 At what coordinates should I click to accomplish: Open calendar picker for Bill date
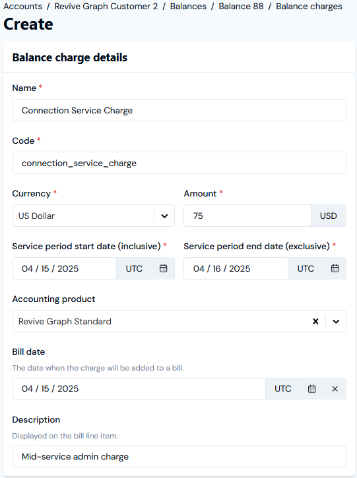pyautogui.click(x=311, y=389)
